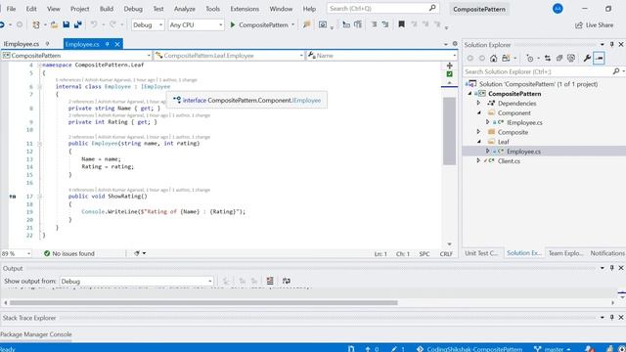Switch to the IEmployee.cs tab
Viewport: 626px width, 352px height.
22,44
